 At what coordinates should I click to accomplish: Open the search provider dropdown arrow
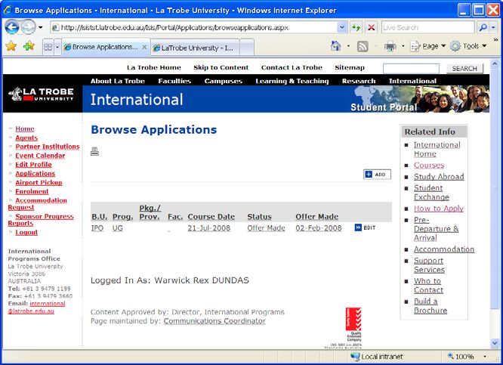(493, 28)
